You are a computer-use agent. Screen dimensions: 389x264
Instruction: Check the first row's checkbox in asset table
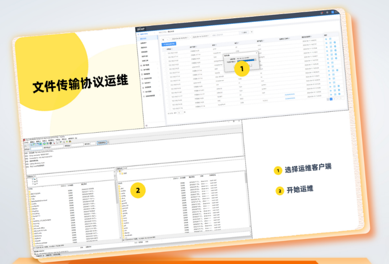(165, 54)
